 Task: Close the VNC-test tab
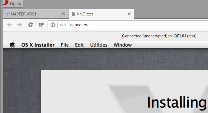129,14
